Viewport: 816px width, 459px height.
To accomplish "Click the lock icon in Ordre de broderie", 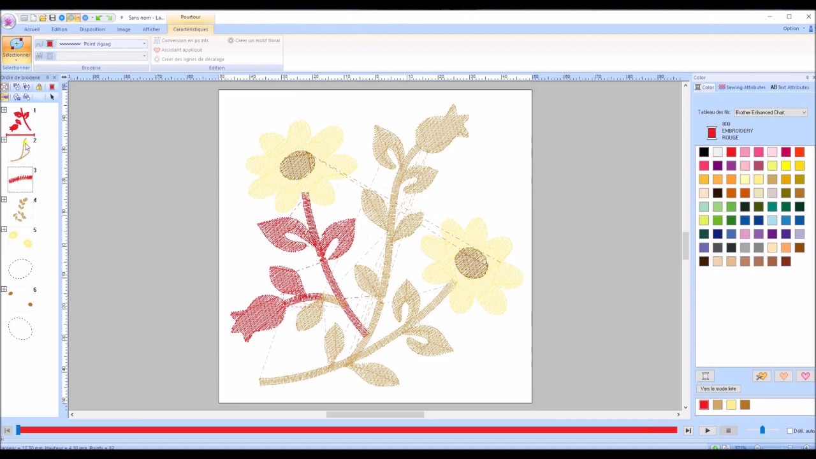I will pyautogui.click(x=39, y=87).
